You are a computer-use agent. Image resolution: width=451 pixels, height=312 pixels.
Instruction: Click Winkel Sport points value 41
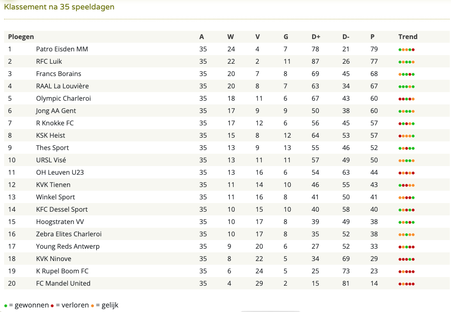tap(374, 197)
